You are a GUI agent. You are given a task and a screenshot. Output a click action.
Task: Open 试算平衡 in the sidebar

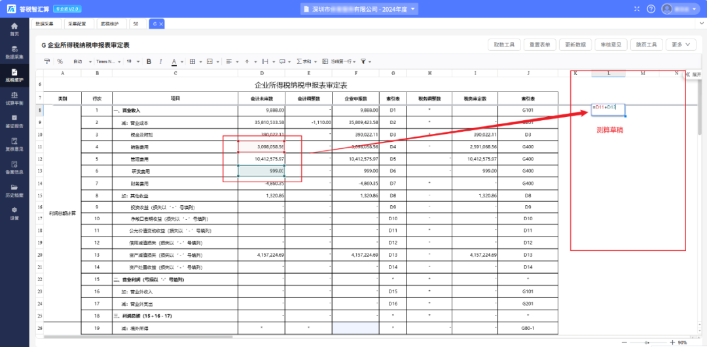[x=14, y=99]
